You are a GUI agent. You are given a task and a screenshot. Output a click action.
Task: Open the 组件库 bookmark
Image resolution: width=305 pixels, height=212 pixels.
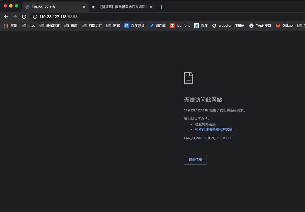tap(157, 26)
